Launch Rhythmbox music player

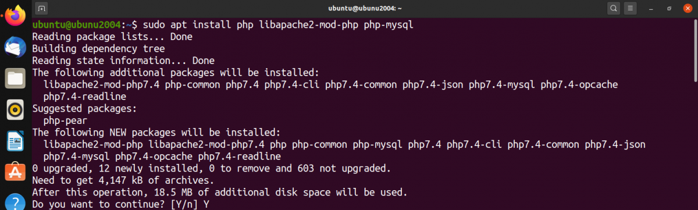tap(14, 109)
